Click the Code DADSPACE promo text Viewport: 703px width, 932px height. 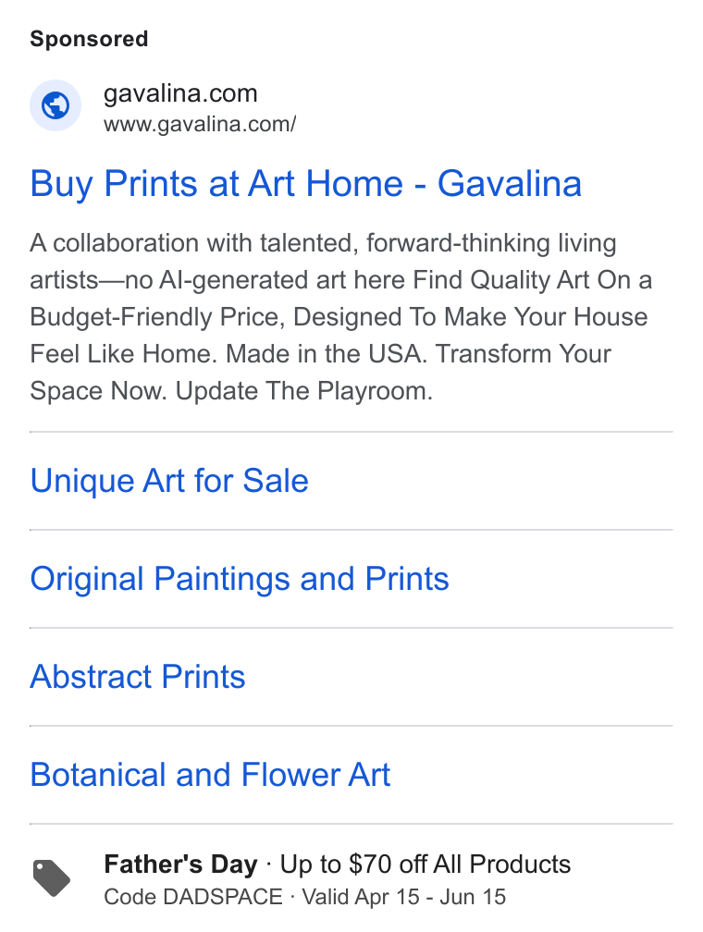pos(193,897)
